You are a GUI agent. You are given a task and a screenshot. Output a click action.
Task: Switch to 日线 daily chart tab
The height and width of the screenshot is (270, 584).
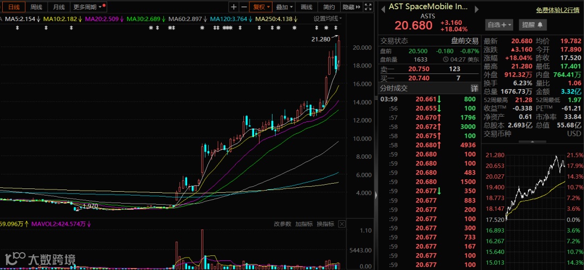click(14, 6)
